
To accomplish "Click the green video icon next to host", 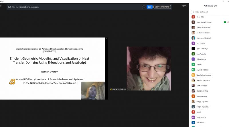I will 225,22.
